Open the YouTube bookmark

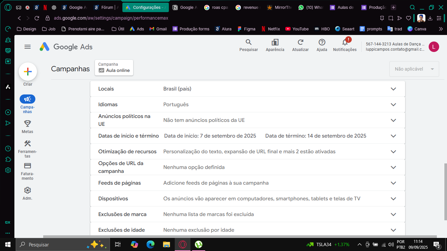pyautogui.click(x=297, y=29)
